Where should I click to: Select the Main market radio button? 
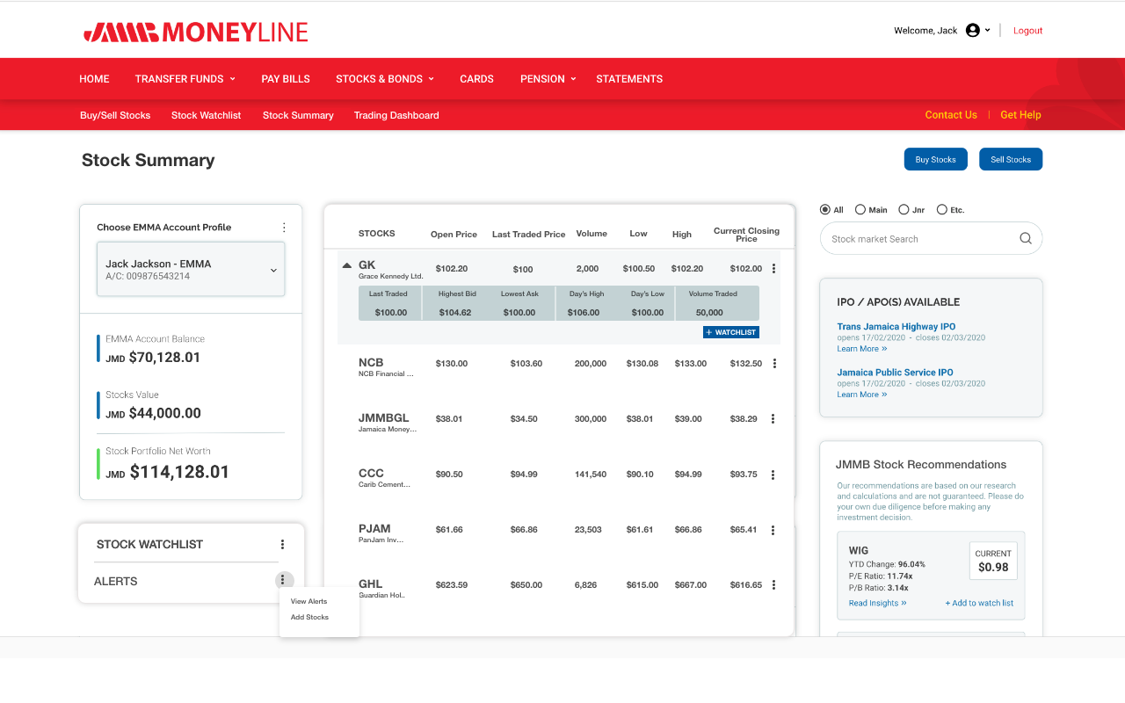click(860, 210)
